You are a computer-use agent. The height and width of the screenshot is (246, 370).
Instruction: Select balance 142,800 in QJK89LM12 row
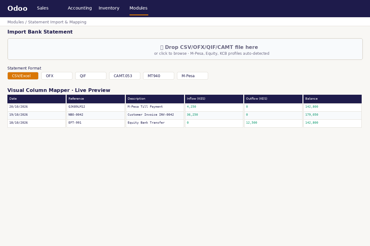332,107
